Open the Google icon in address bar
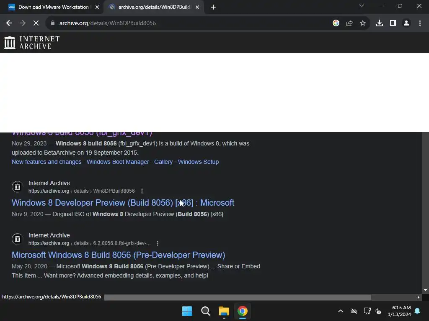Viewport: 429px width, 321px height. click(336, 23)
